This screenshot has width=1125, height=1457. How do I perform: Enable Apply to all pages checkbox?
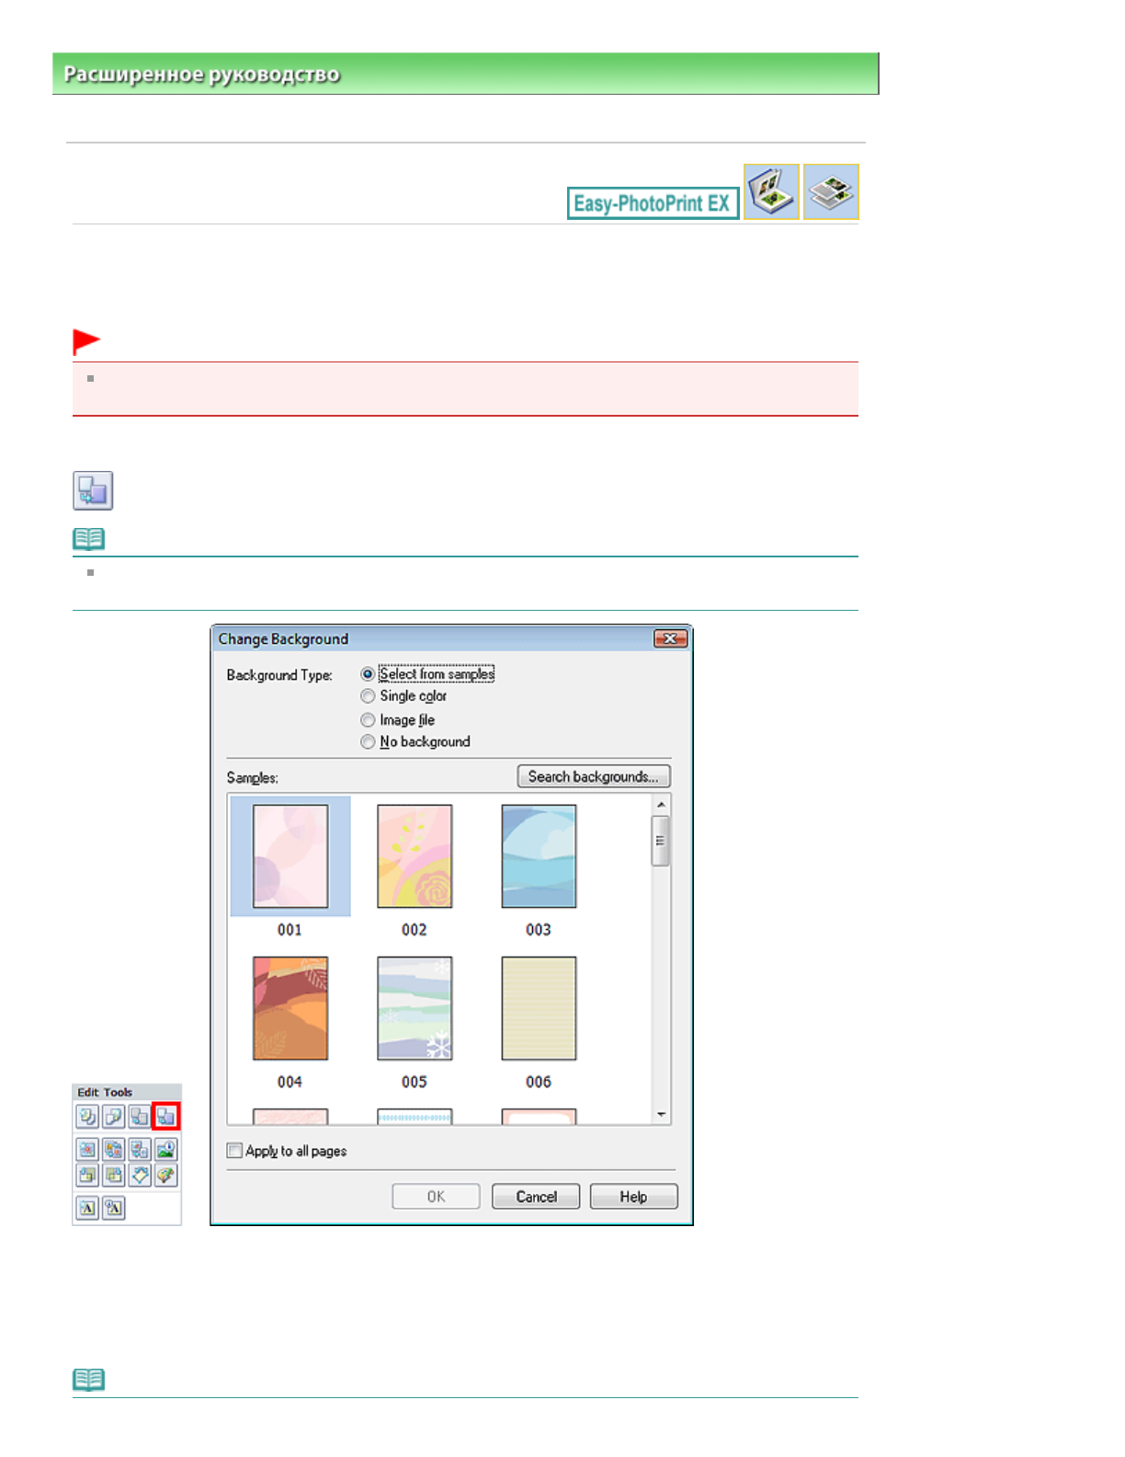(235, 1151)
